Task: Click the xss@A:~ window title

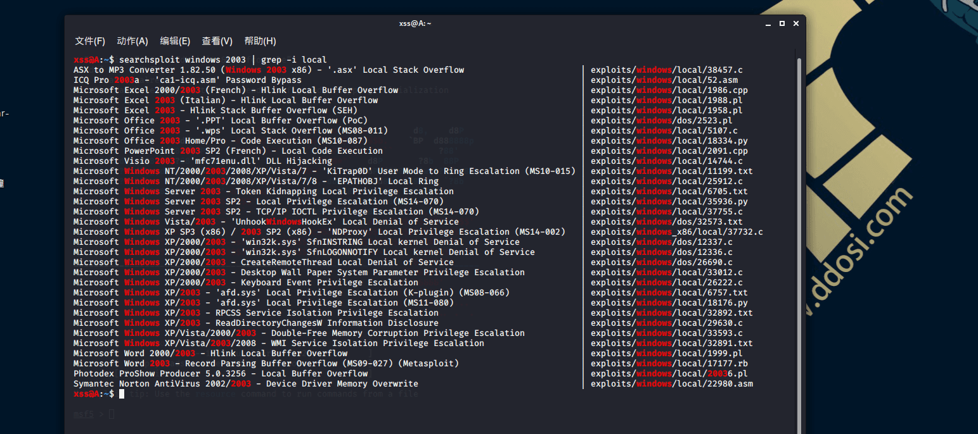Action: 415,23
